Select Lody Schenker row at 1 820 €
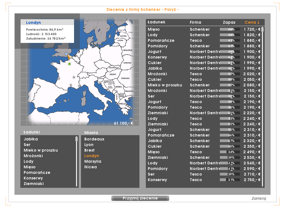The height and width of the screenshot is (214, 285). click(204, 35)
